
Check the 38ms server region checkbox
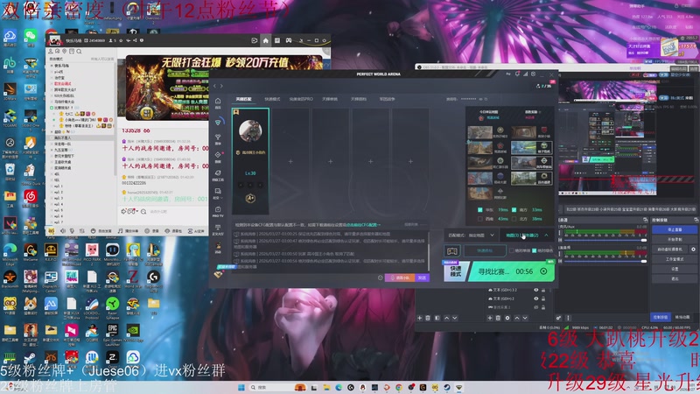pyautogui.click(x=514, y=219)
